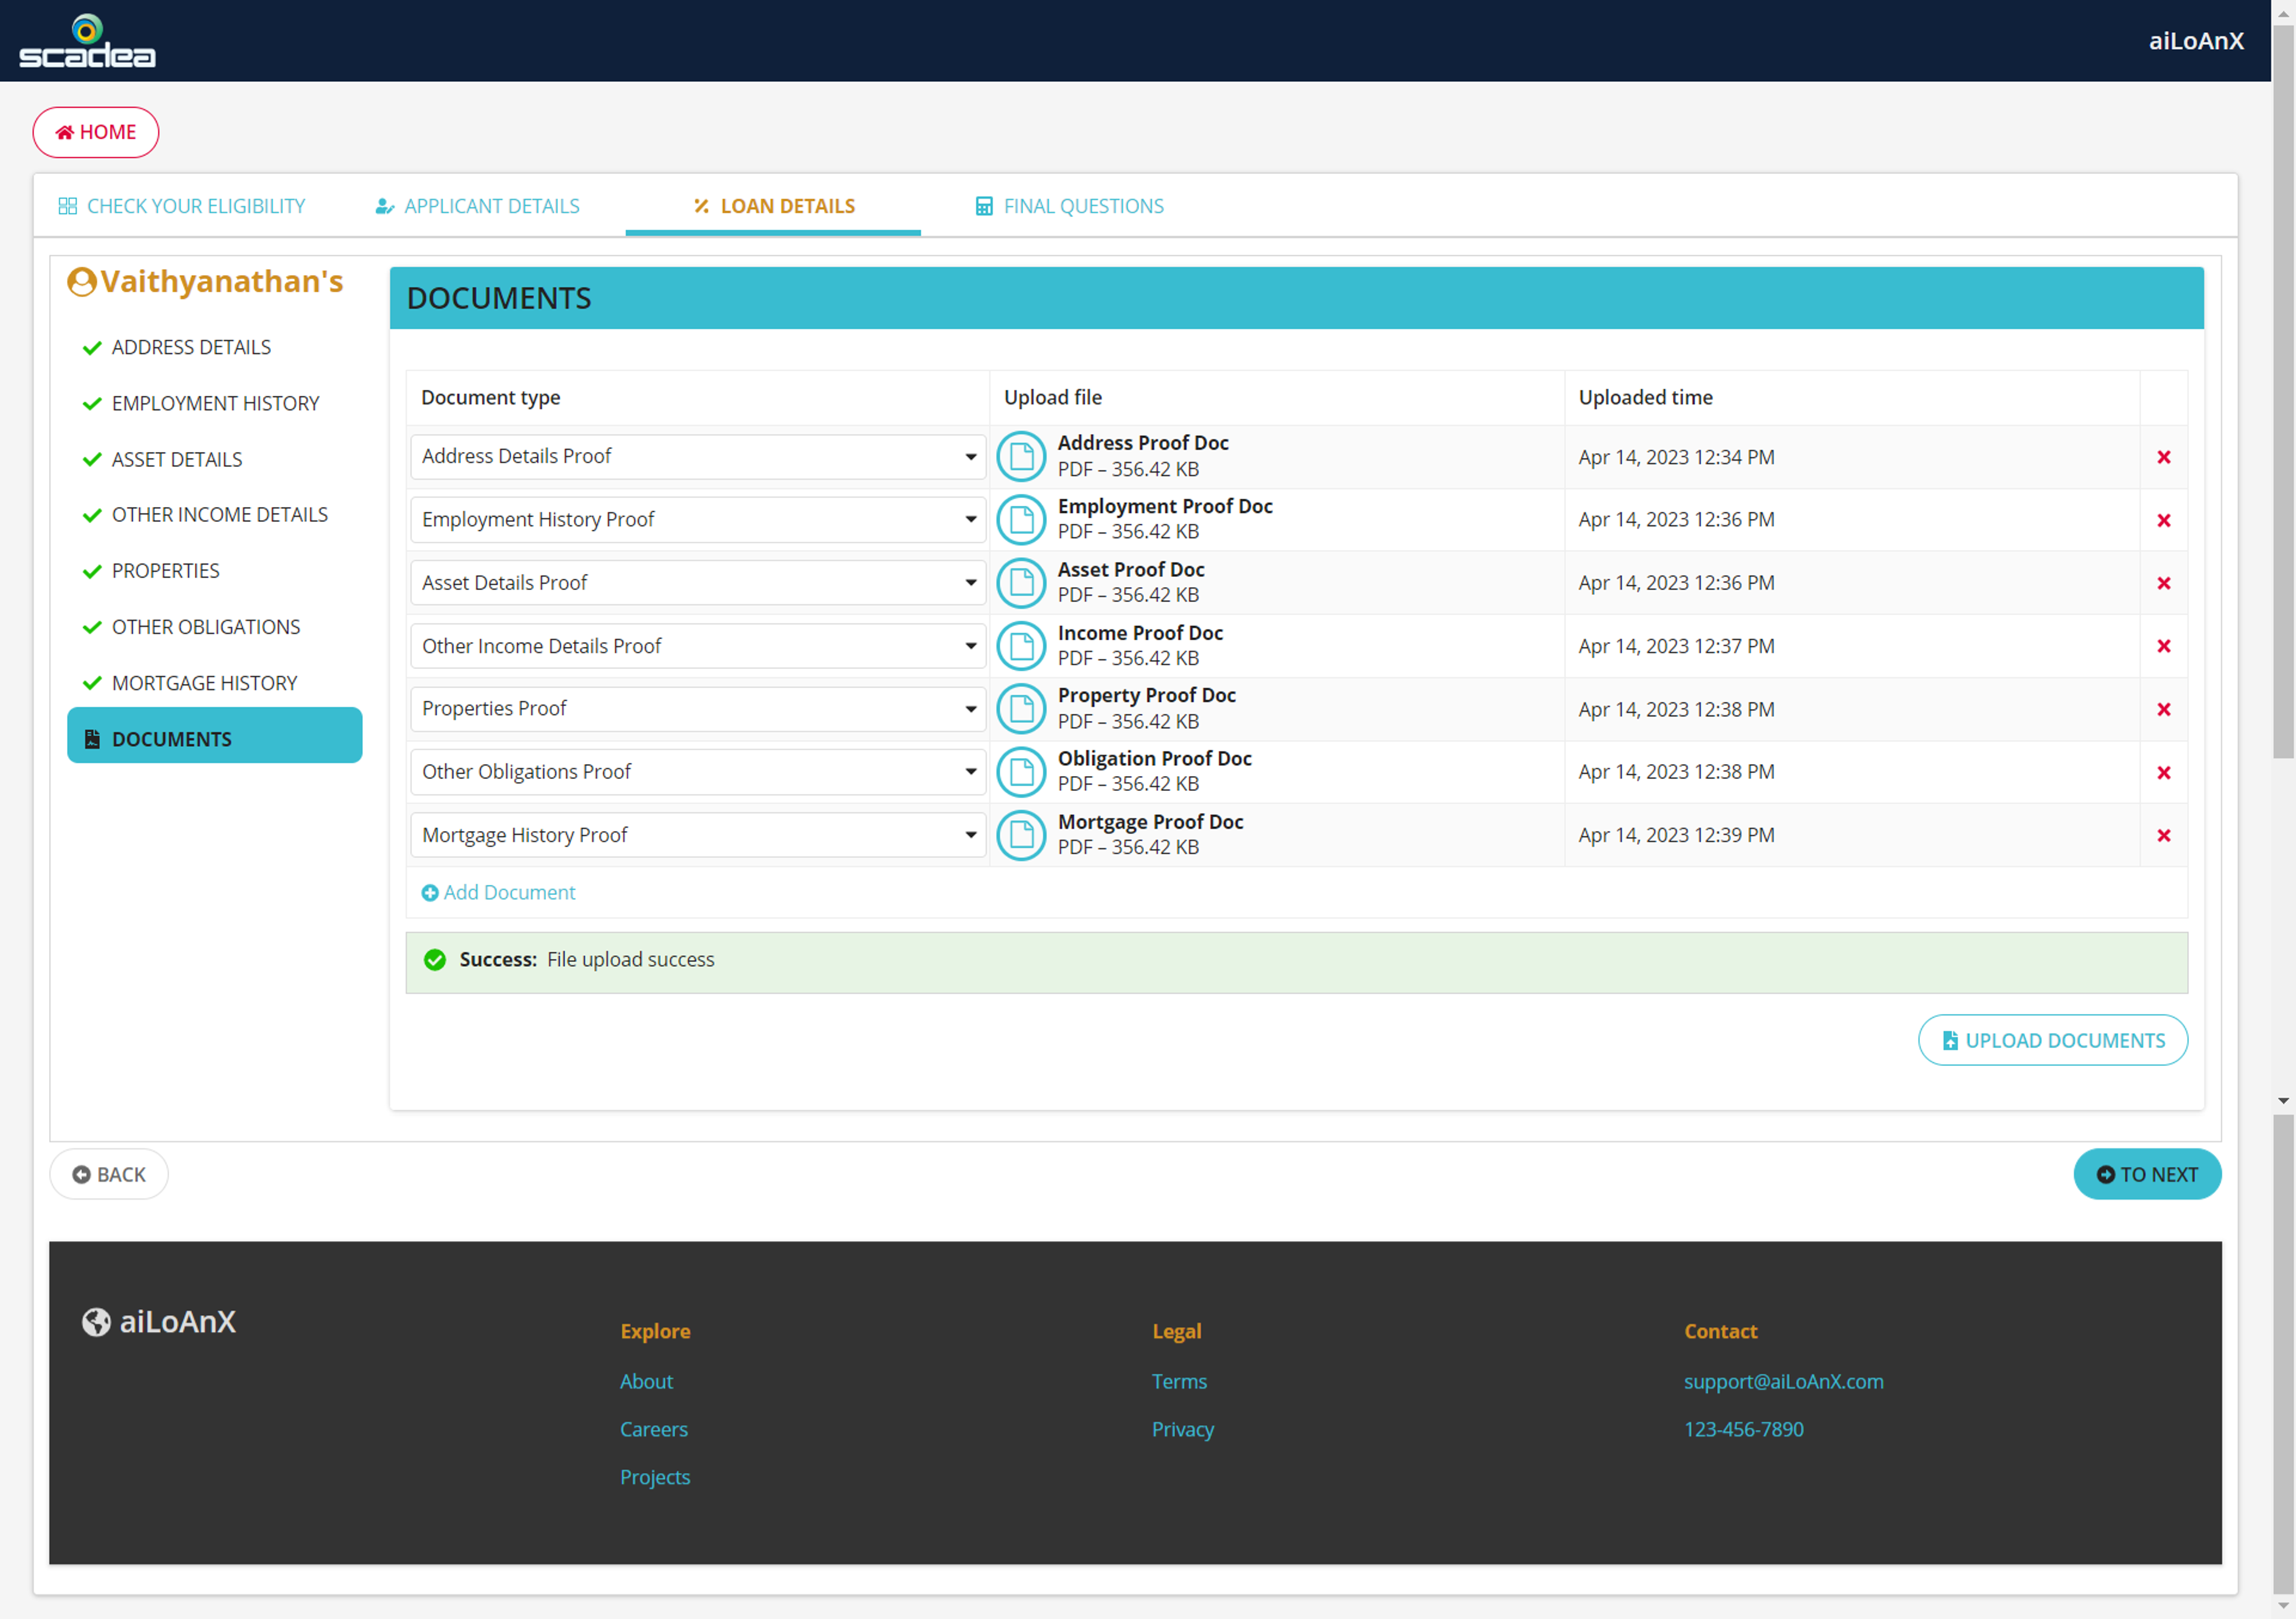Delete the Employment Proof Doc row
The height and width of the screenshot is (1619, 2296).
[x=2163, y=520]
